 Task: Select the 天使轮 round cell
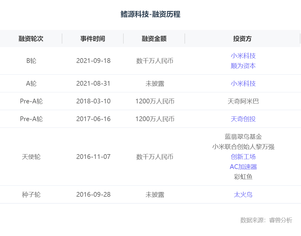(31, 157)
